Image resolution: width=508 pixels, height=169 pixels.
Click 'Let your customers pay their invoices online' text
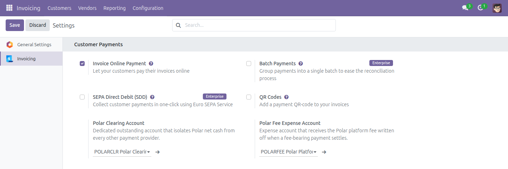[141, 71]
